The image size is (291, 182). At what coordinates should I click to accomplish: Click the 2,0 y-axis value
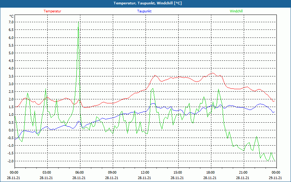point(11,99)
